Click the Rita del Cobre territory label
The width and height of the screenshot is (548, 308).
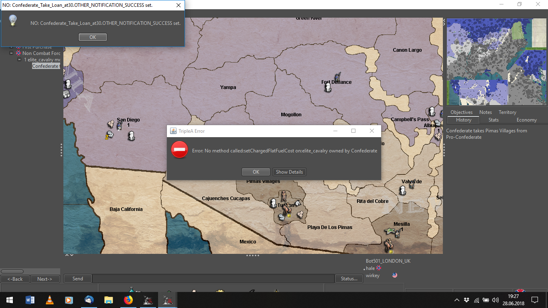tap(373, 201)
